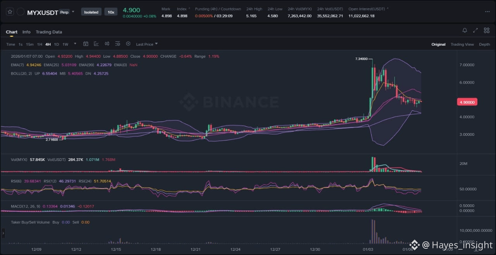Click the EMA(99) 4.22679 indicator label

[95, 65]
